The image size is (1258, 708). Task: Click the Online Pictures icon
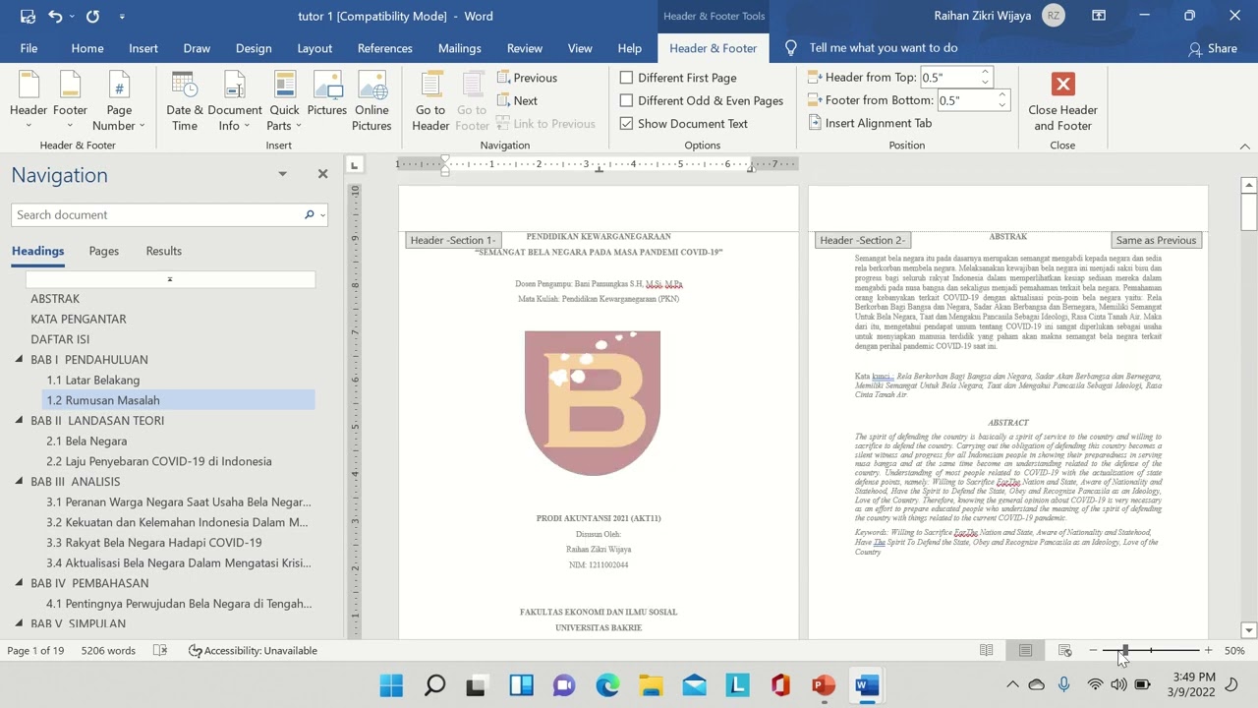click(372, 88)
